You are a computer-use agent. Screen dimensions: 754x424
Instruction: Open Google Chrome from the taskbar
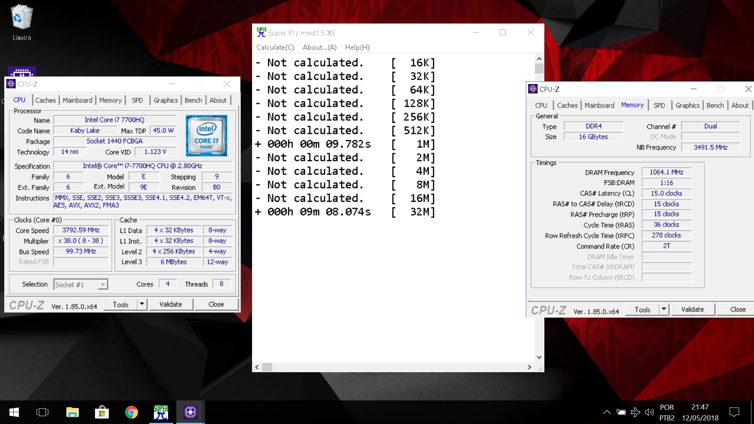[131, 412]
